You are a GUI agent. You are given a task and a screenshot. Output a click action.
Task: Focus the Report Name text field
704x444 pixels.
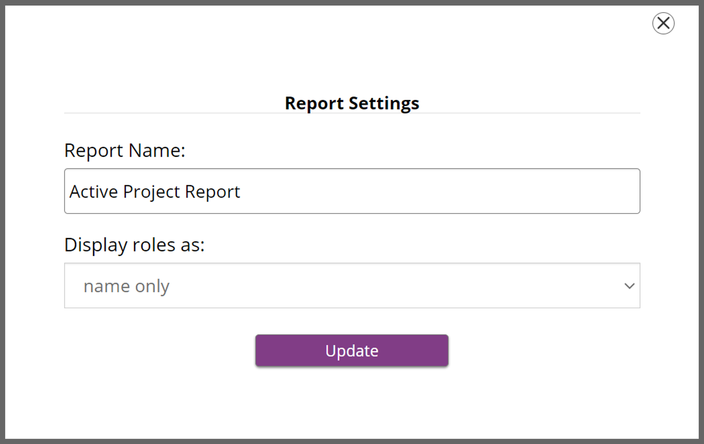point(352,191)
